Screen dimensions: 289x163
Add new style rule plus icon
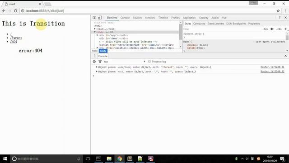click(x=285, y=29)
